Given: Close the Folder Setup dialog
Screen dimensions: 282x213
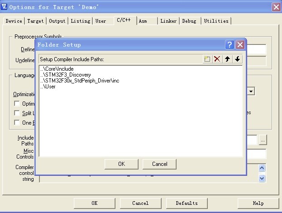Looking at the screenshot, I should pyautogui.click(x=240, y=45).
